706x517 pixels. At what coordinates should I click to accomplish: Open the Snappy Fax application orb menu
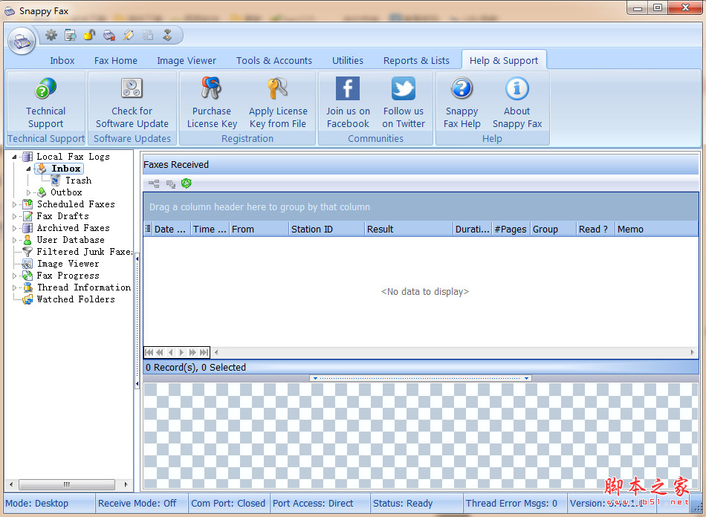(21, 41)
